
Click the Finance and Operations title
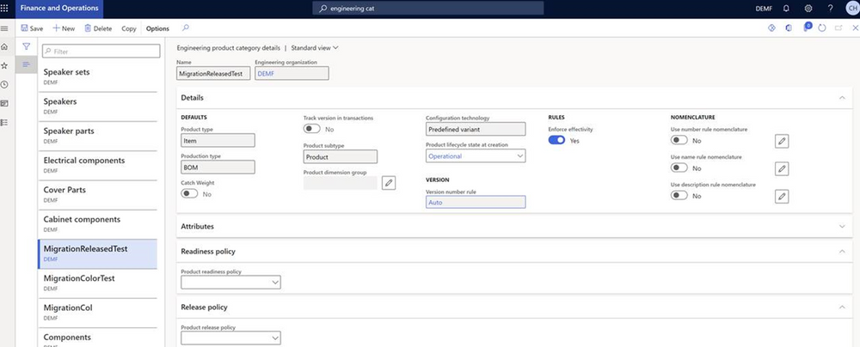point(59,9)
